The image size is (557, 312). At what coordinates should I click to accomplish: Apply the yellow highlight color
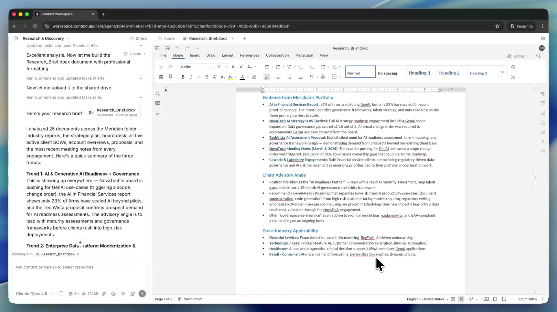231,77
